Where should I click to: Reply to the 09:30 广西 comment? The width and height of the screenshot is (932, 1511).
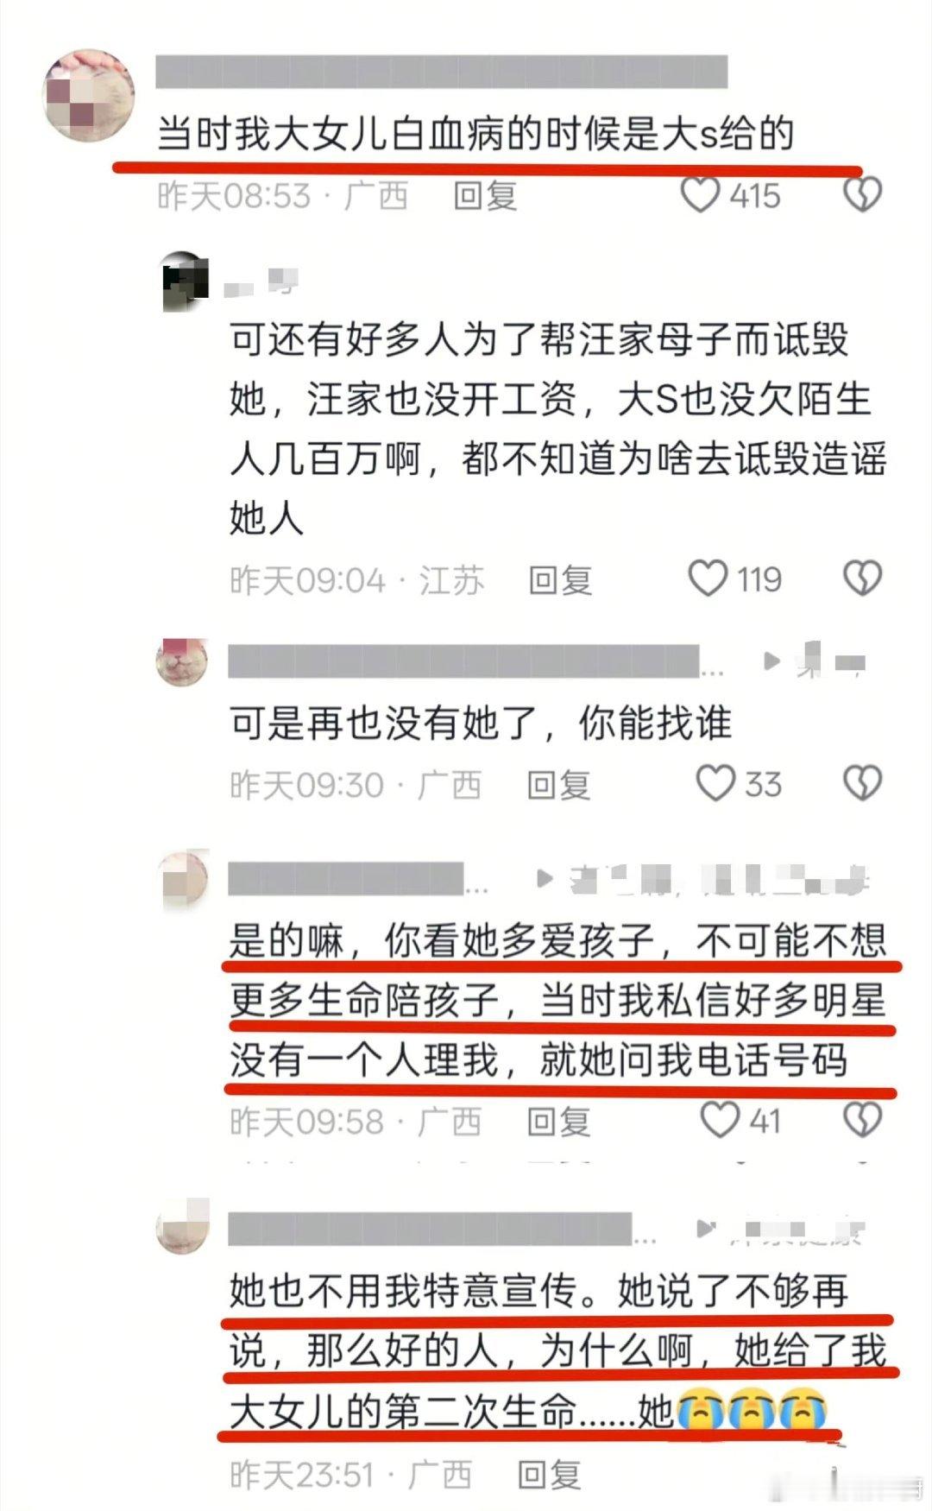pyautogui.click(x=559, y=785)
